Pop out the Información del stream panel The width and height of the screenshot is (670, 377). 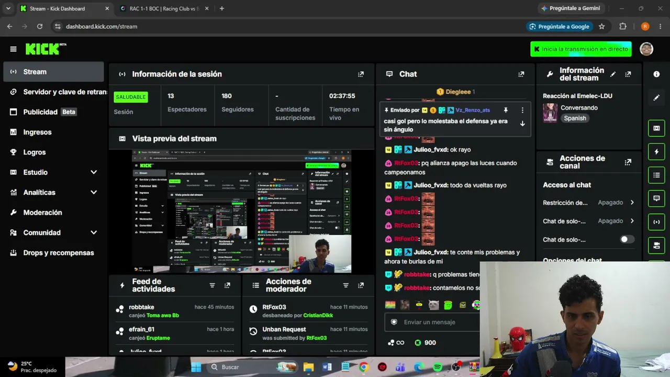click(628, 74)
